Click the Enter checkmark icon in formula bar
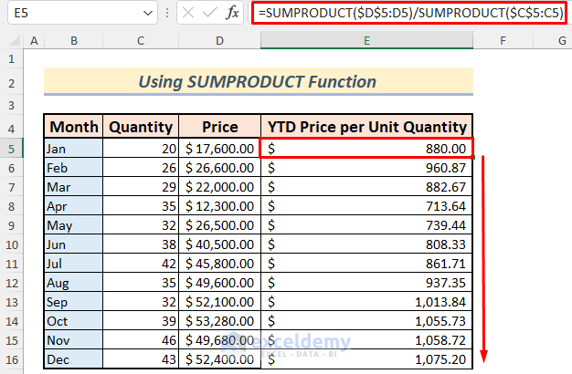Viewport: 572px width, 374px height. click(x=210, y=13)
